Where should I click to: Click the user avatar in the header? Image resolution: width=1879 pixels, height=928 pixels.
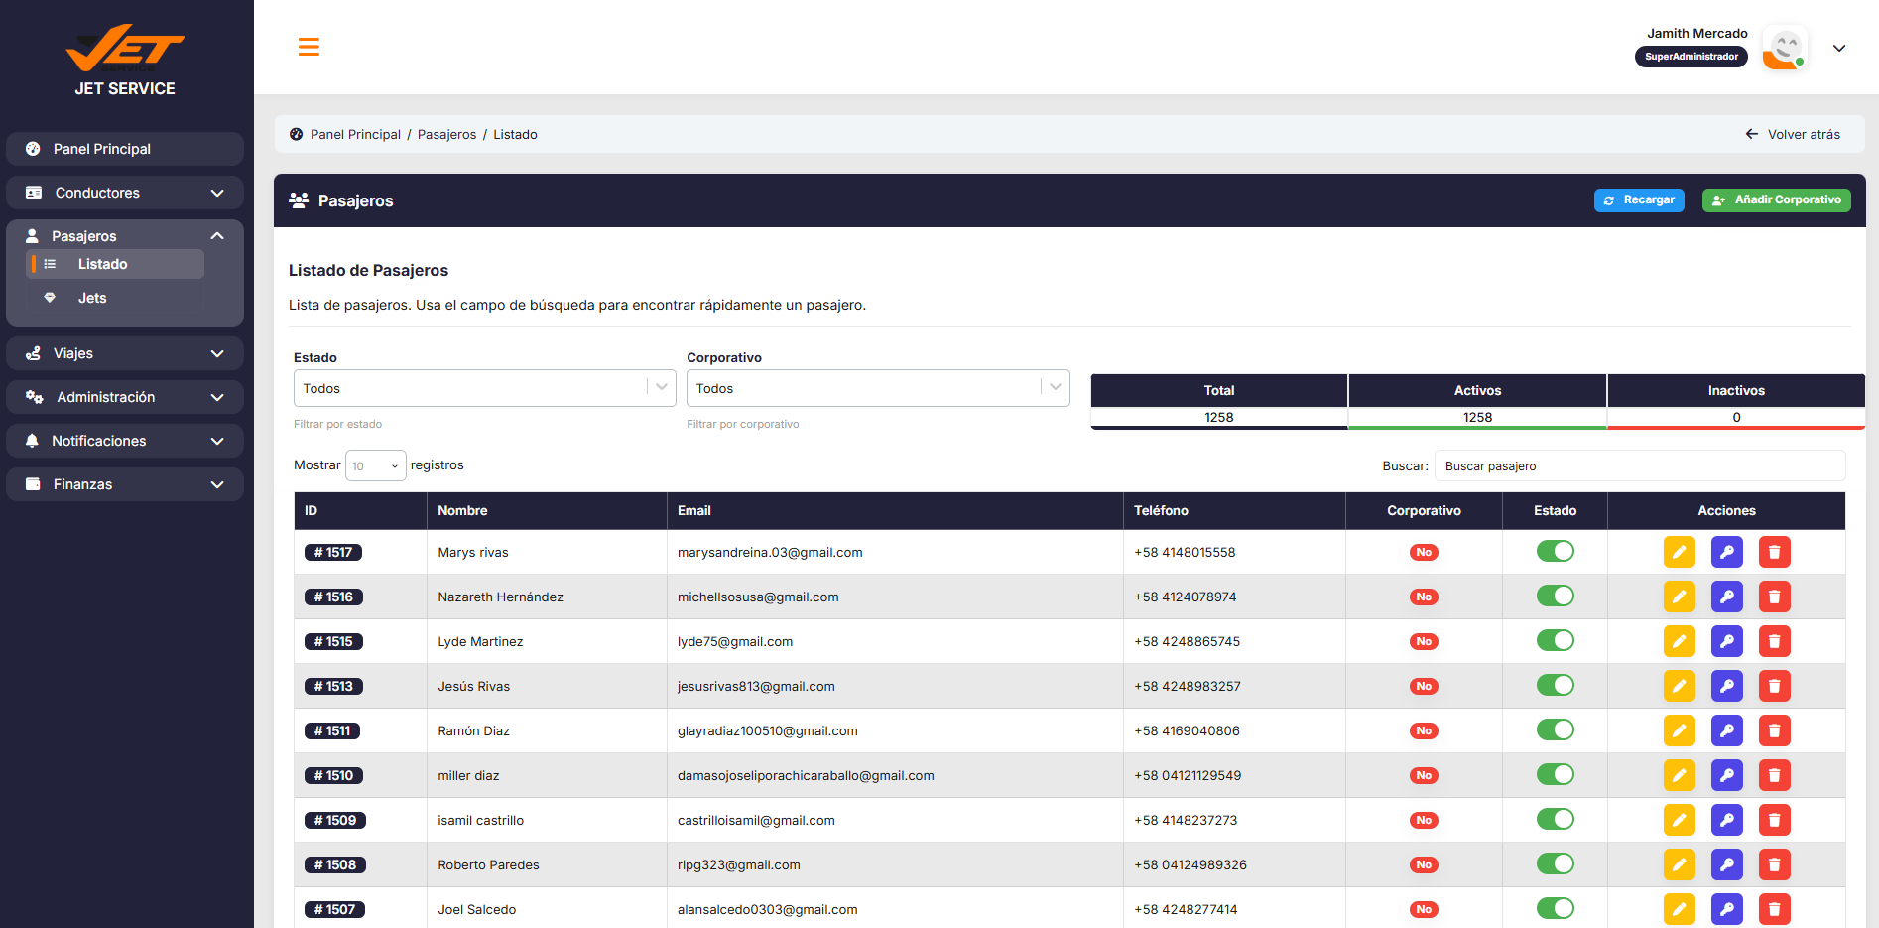coord(1785,48)
